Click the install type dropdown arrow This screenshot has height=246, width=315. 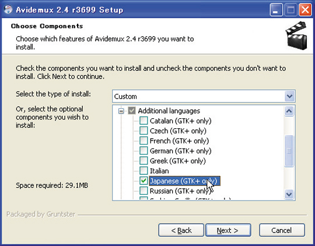pyautogui.click(x=289, y=96)
